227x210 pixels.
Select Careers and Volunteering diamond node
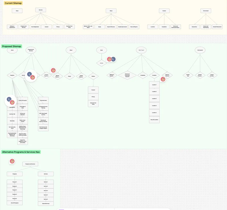click(x=212, y=75)
